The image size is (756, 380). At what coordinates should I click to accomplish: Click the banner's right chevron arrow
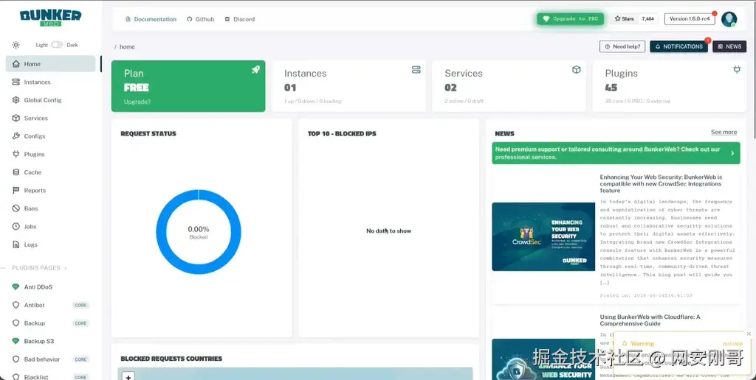[x=732, y=153]
